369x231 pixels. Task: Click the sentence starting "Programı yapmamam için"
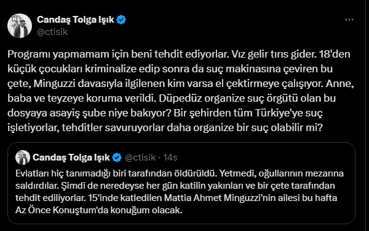coord(118,54)
